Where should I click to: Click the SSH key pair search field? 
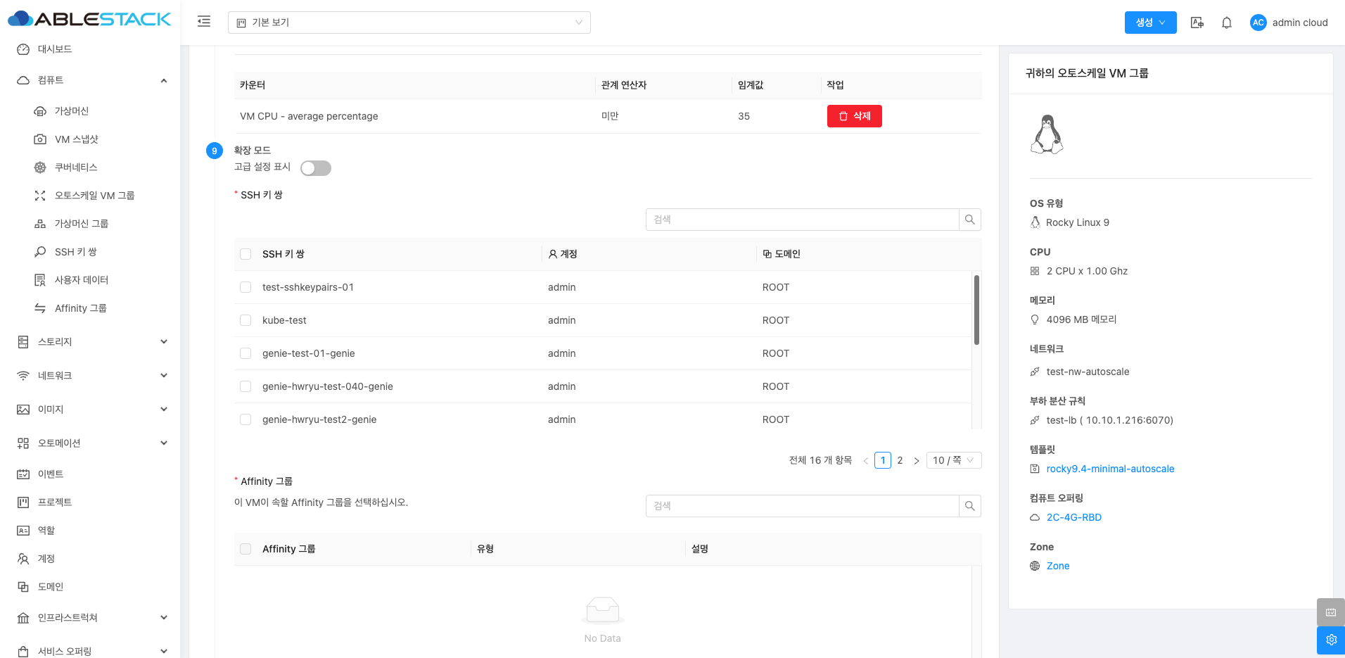tap(802, 220)
